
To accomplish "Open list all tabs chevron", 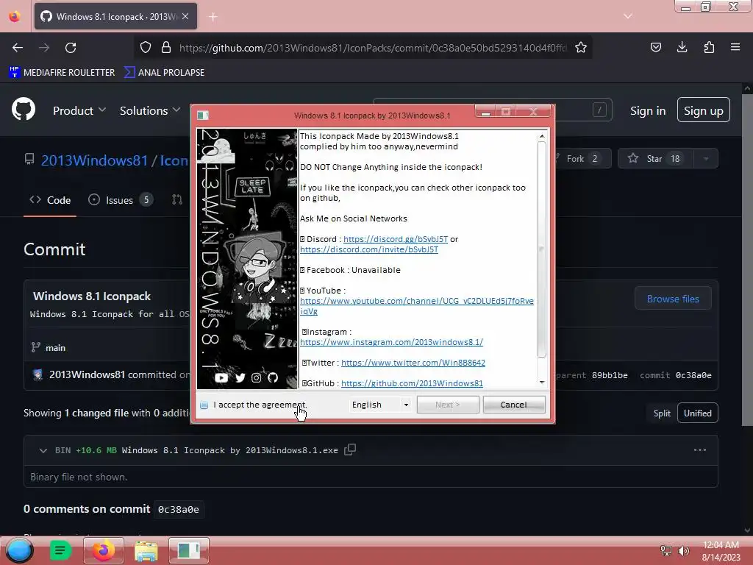I will tap(628, 16).
